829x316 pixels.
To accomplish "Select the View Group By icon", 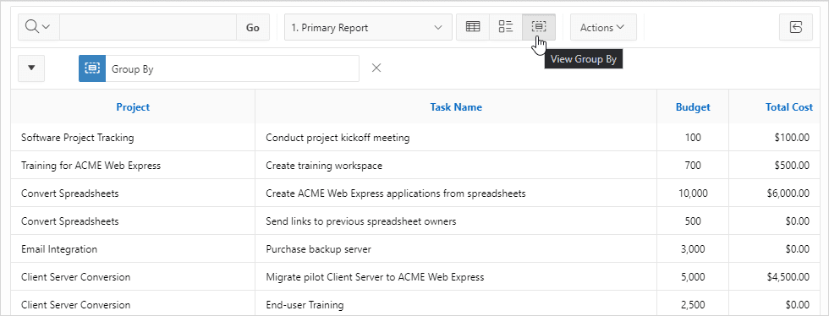I will pos(539,28).
